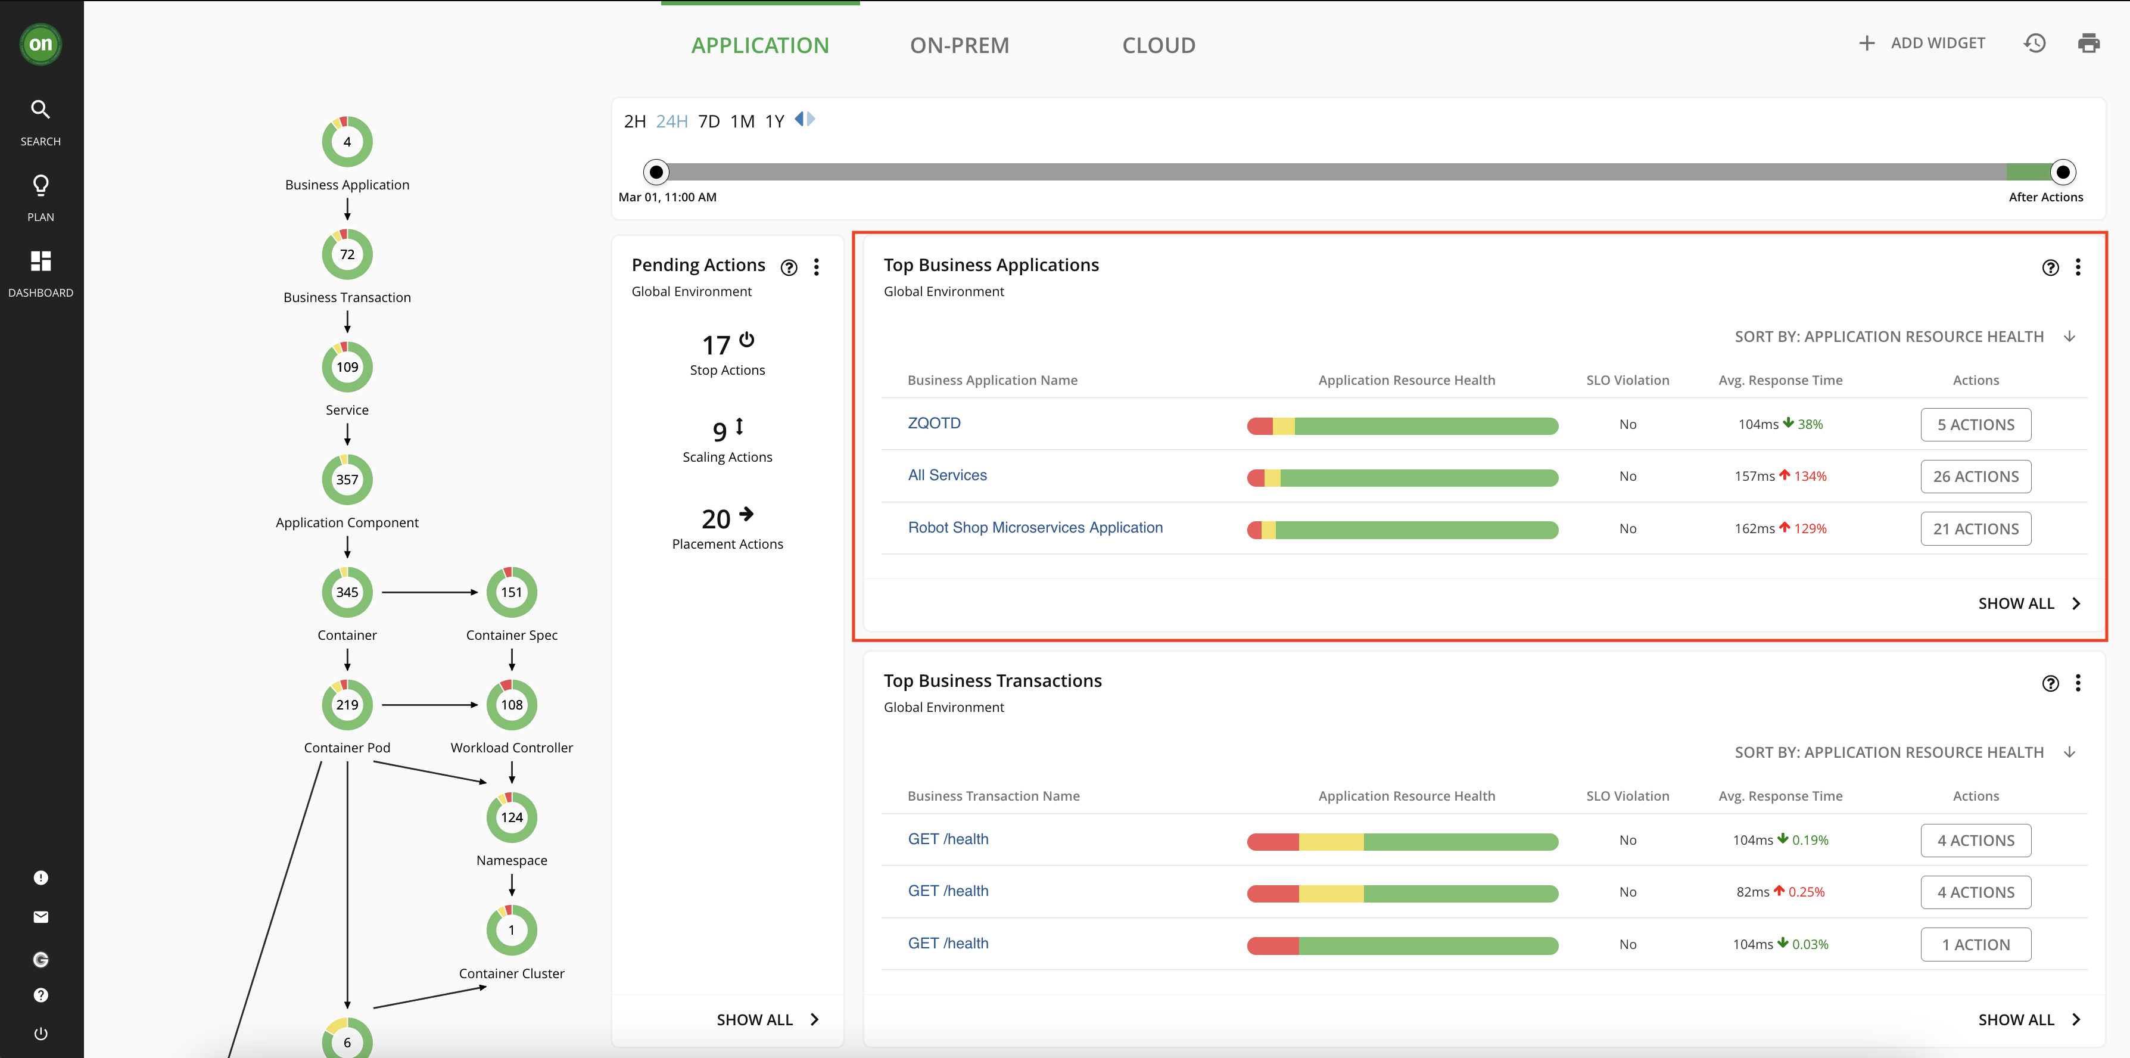2130x1058 pixels.
Task: Open the mail envelope icon in sidebar
Action: pyautogui.click(x=41, y=917)
